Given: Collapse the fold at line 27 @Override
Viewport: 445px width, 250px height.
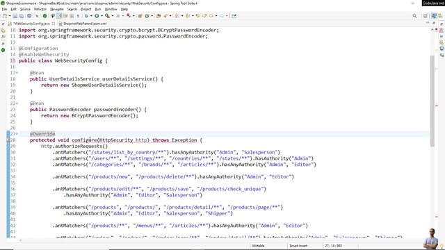Looking at the screenshot, I should (17, 134).
